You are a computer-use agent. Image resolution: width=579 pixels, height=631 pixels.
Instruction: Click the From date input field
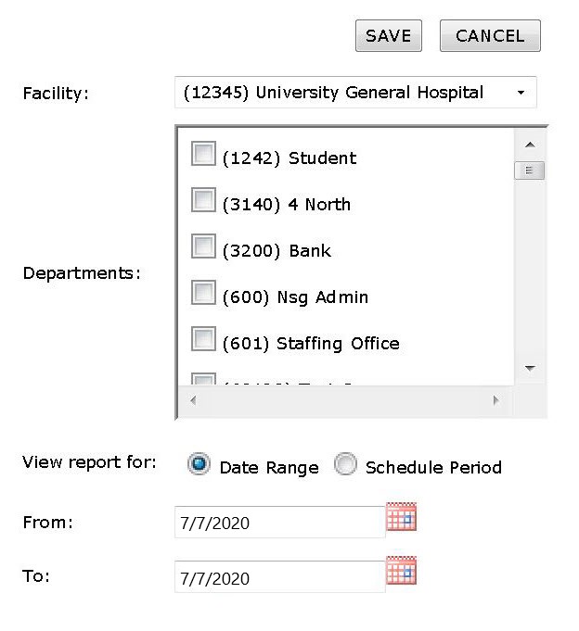click(x=279, y=523)
